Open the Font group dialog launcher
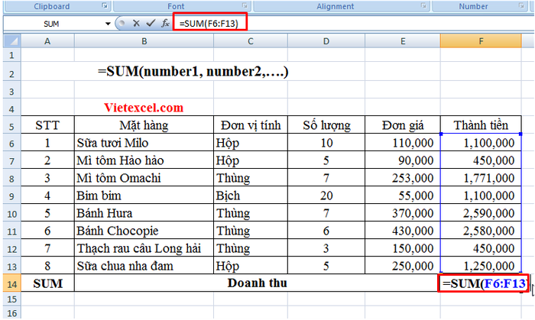The height and width of the screenshot is (320, 535). pyautogui.click(x=245, y=6)
